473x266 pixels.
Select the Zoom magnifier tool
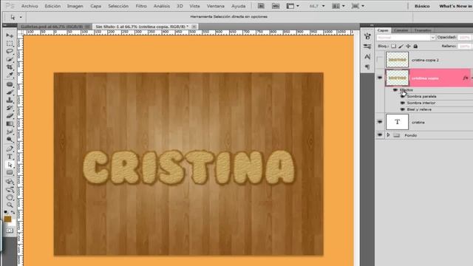[10, 205]
